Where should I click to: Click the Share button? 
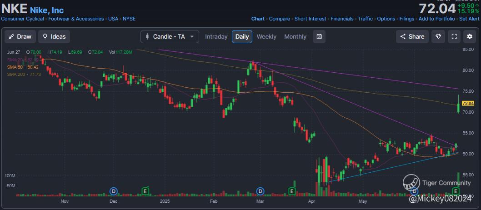tap(412, 36)
